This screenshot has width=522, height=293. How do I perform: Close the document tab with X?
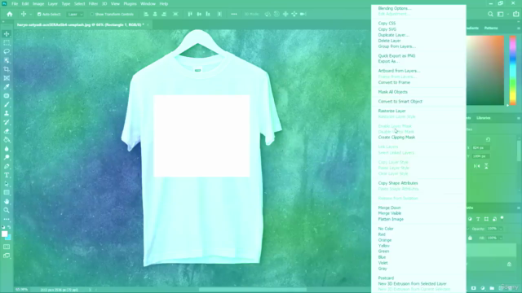click(148, 24)
